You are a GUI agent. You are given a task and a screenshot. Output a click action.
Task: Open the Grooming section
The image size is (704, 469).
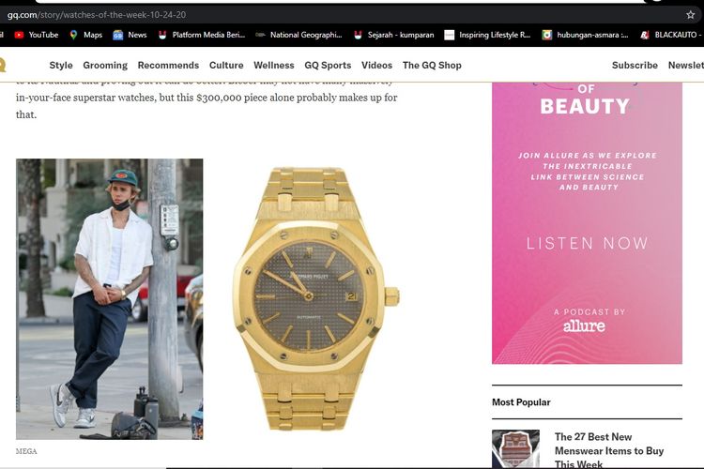coord(105,65)
